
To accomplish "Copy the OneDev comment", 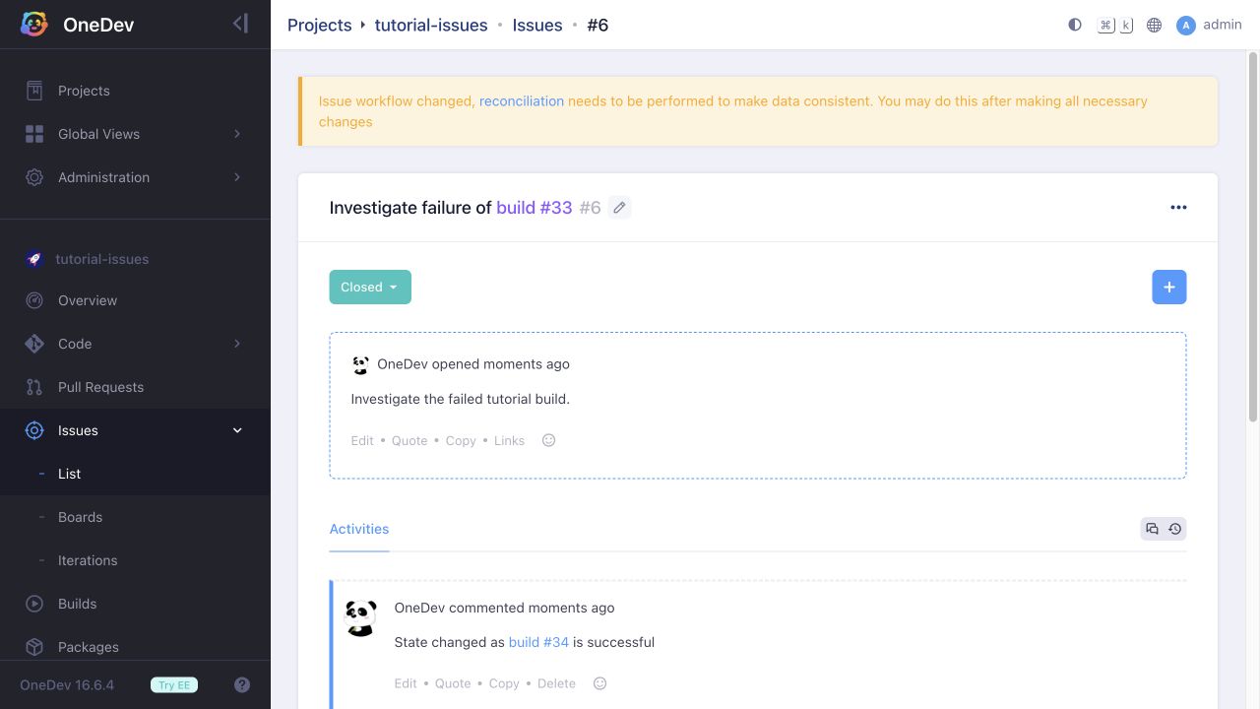I will click(x=504, y=683).
